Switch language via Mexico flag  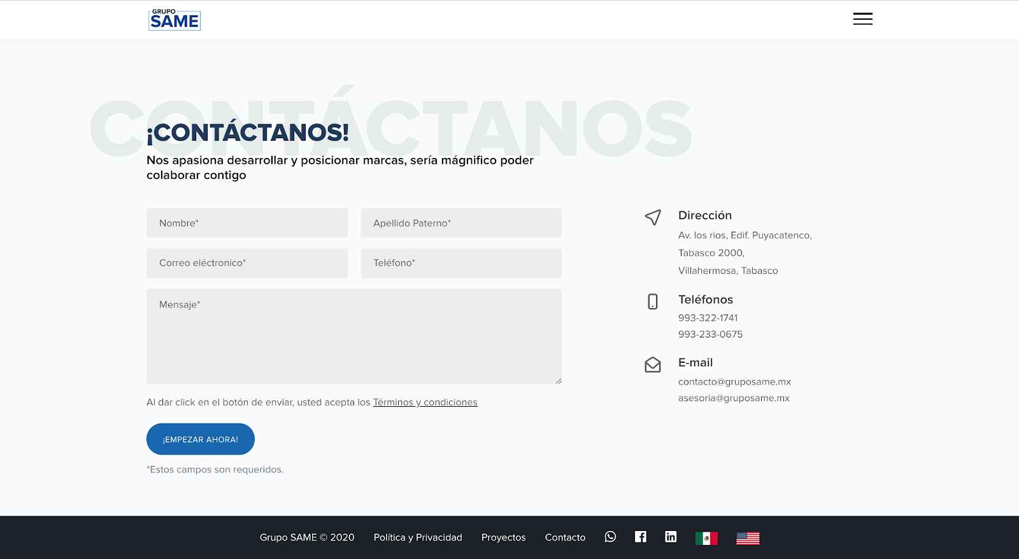click(x=706, y=538)
